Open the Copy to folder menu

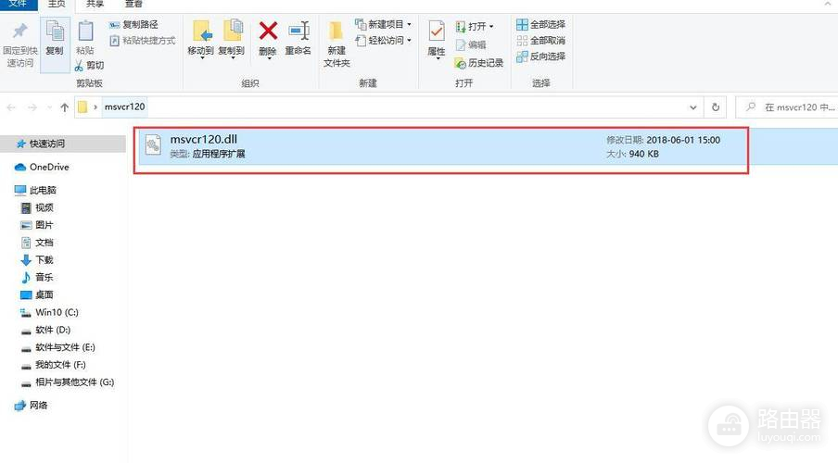pos(232,40)
